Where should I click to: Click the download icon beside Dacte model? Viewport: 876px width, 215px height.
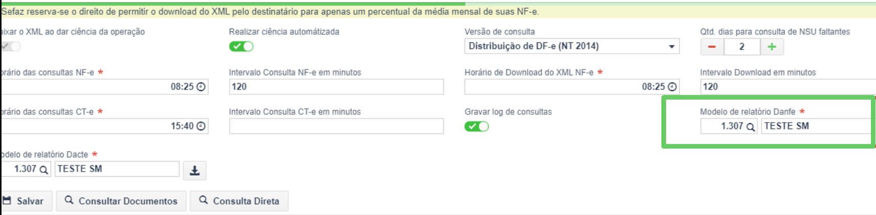coord(195,171)
